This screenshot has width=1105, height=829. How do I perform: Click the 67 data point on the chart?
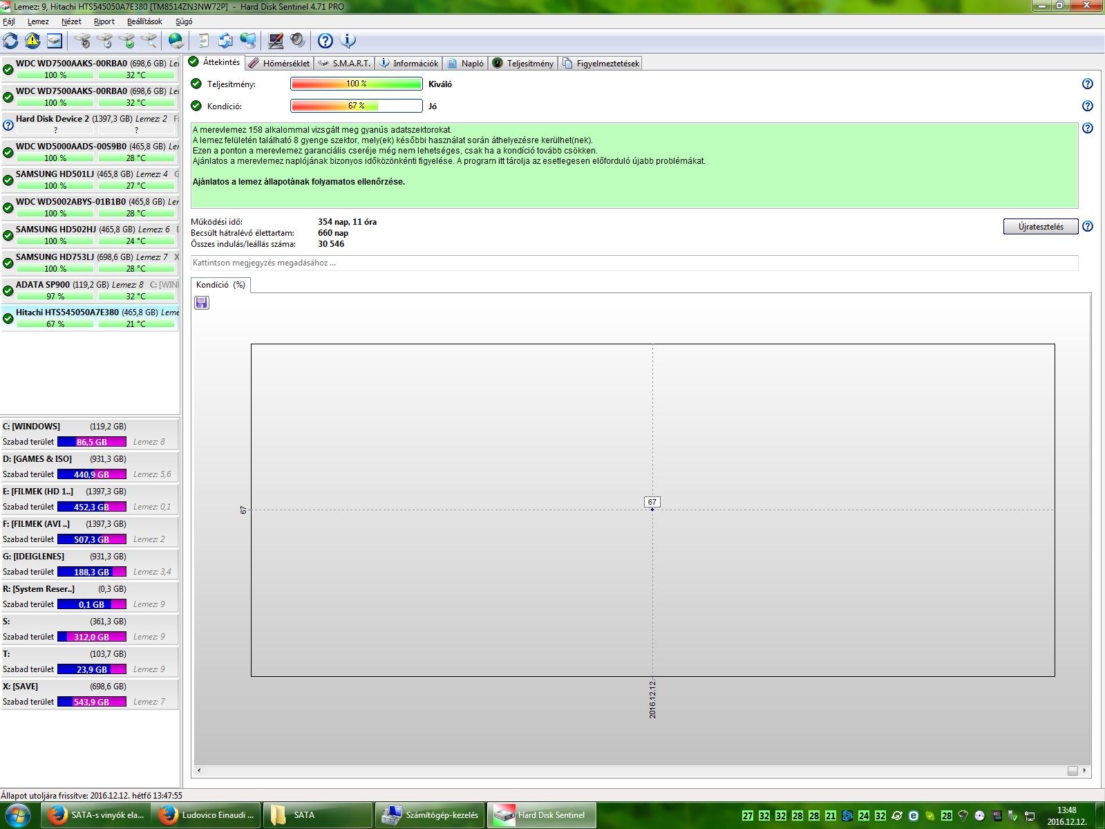(x=652, y=510)
